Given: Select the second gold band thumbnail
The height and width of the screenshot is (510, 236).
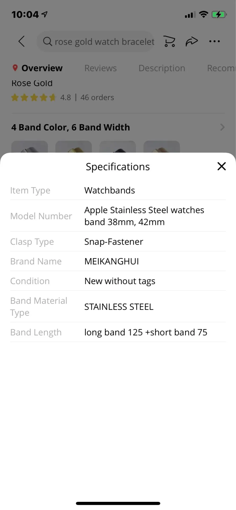Looking at the screenshot, I should click(x=74, y=147).
